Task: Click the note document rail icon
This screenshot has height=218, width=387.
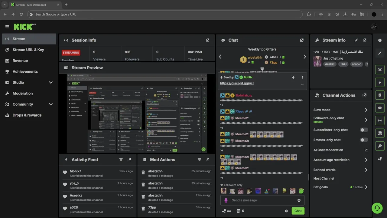Action: click(380, 95)
